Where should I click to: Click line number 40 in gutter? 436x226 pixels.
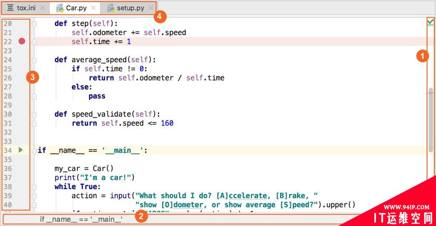8,205
